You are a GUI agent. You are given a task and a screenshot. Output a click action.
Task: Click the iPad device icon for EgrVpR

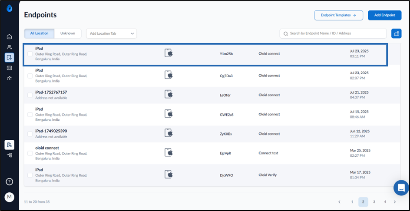[x=169, y=152]
